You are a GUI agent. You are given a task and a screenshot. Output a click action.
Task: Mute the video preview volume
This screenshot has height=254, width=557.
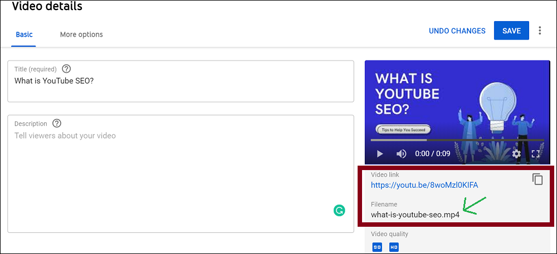401,154
